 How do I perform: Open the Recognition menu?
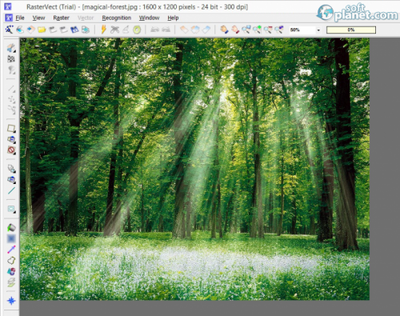pyautogui.click(x=117, y=18)
